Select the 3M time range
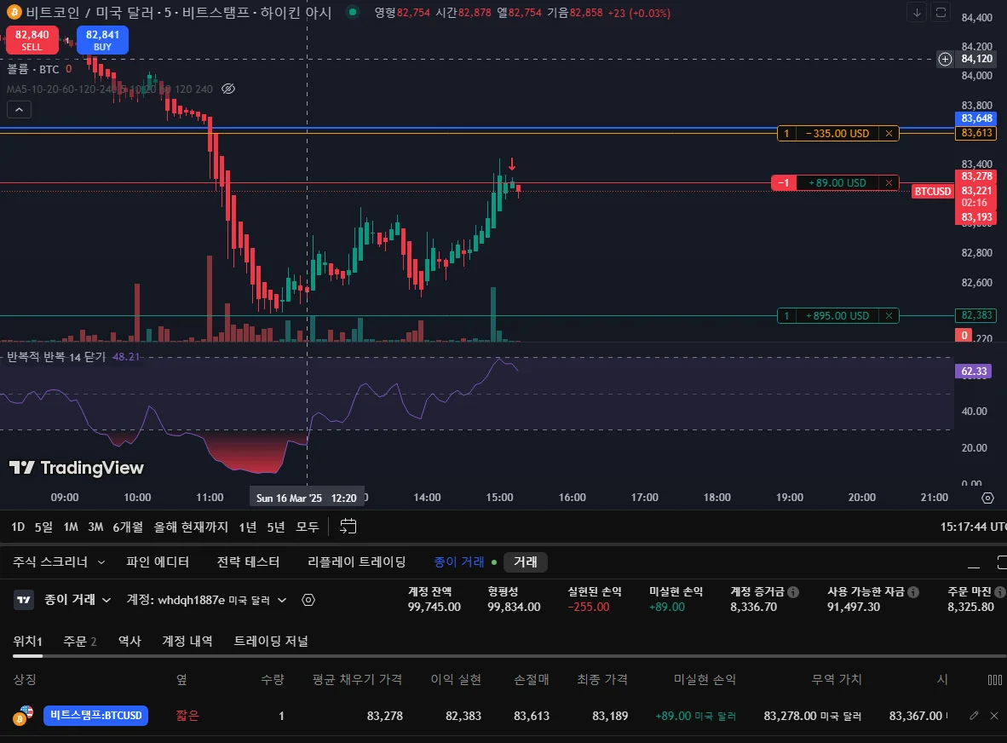1007x743 pixels. (x=95, y=527)
